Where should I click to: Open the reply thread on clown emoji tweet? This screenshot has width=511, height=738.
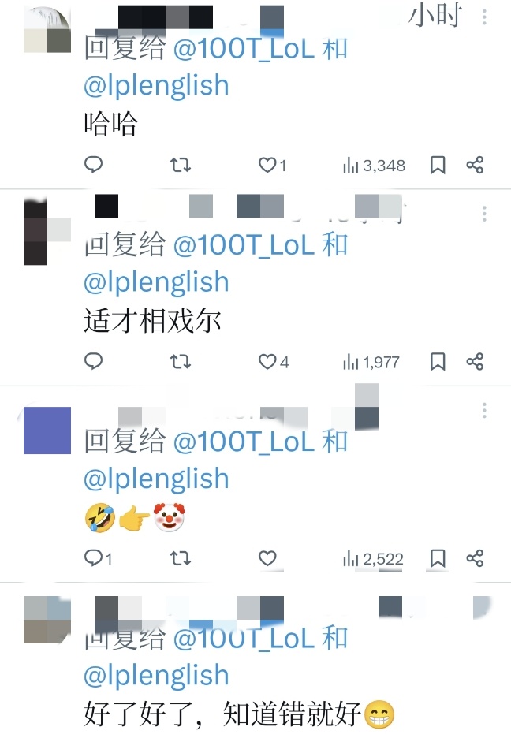pyautogui.click(x=98, y=558)
